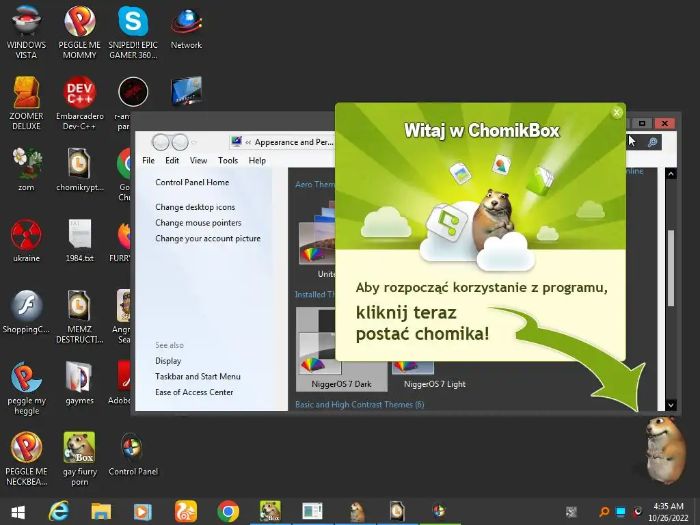
Task: Select the ukraine radiation-symbol icon
Action: [27, 241]
